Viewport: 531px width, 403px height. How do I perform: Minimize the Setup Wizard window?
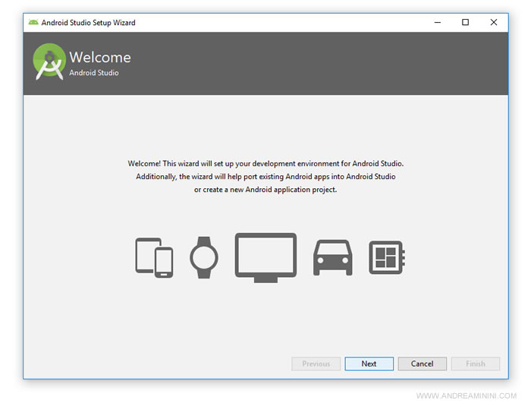pyautogui.click(x=438, y=22)
